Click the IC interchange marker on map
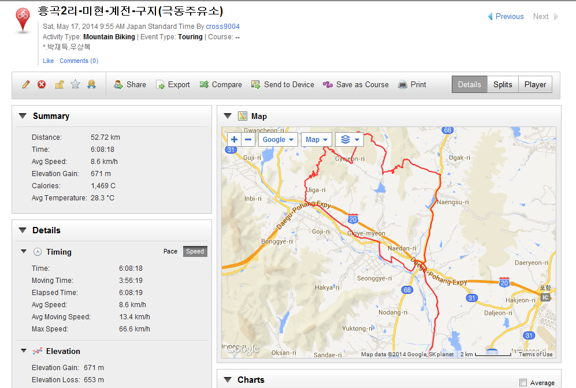Screen dimensions: 576x388 (545, 297)
